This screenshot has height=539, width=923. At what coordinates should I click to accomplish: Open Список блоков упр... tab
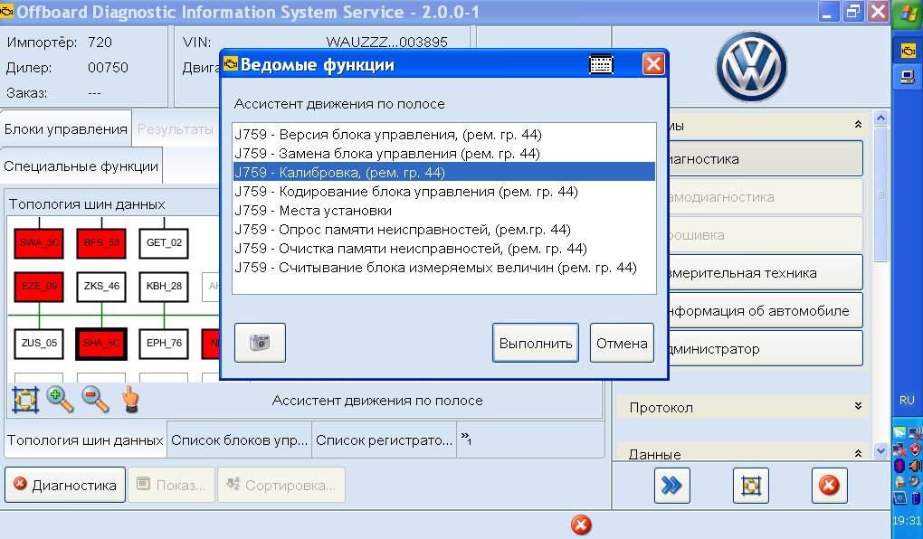click(239, 440)
